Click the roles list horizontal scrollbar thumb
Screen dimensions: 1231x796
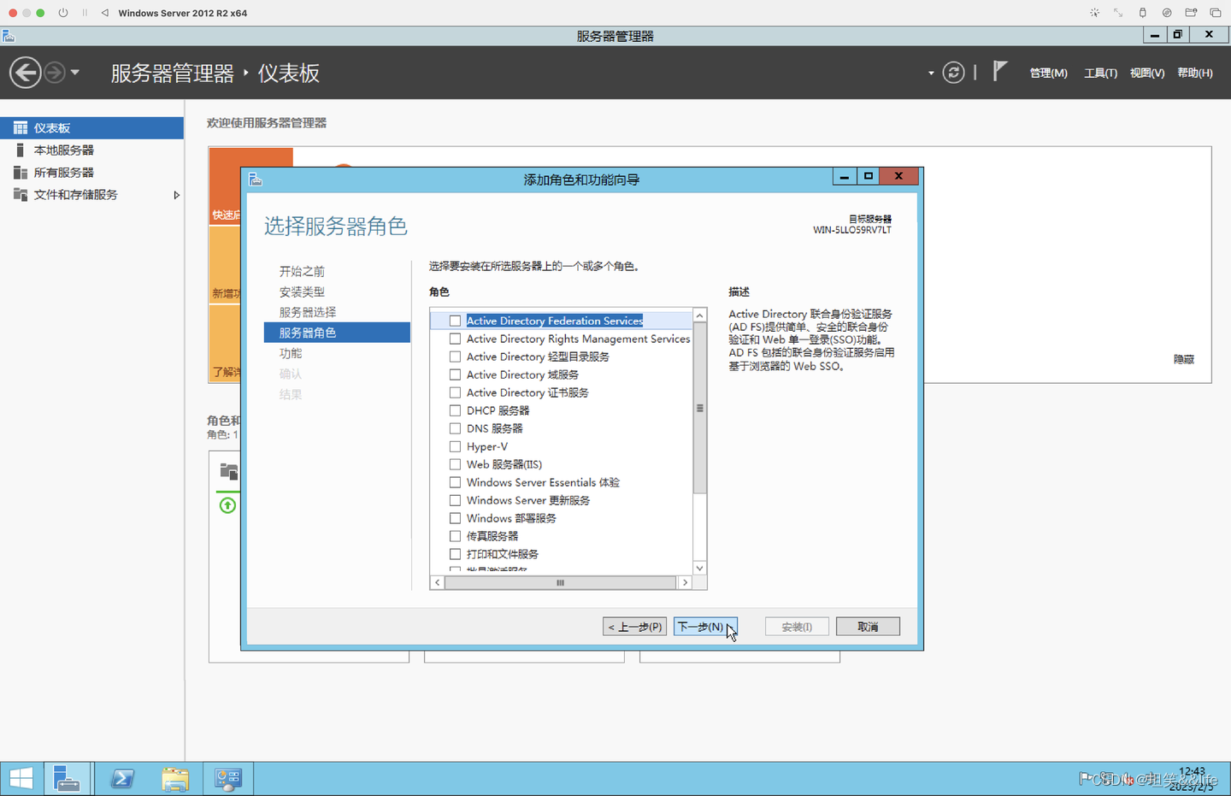(x=560, y=583)
